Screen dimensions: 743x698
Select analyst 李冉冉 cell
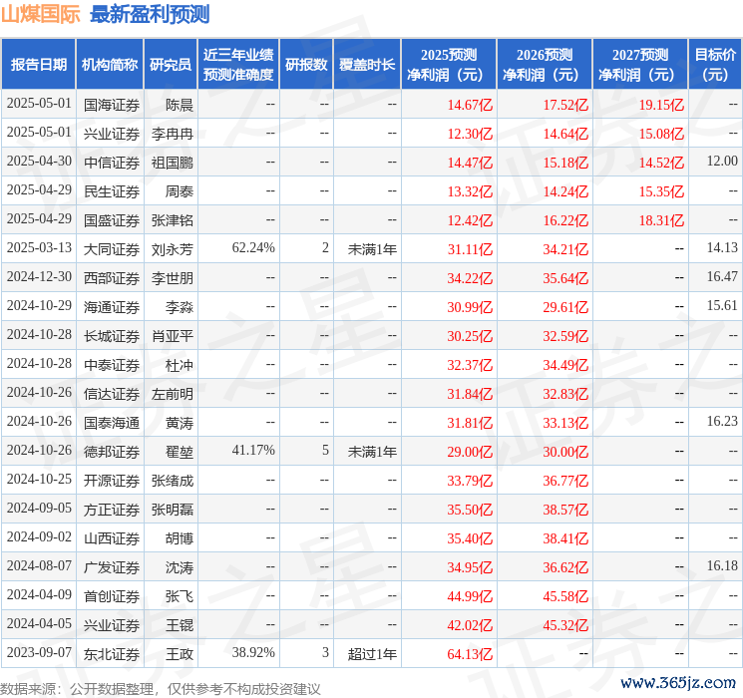pyautogui.click(x=172, y=134)
